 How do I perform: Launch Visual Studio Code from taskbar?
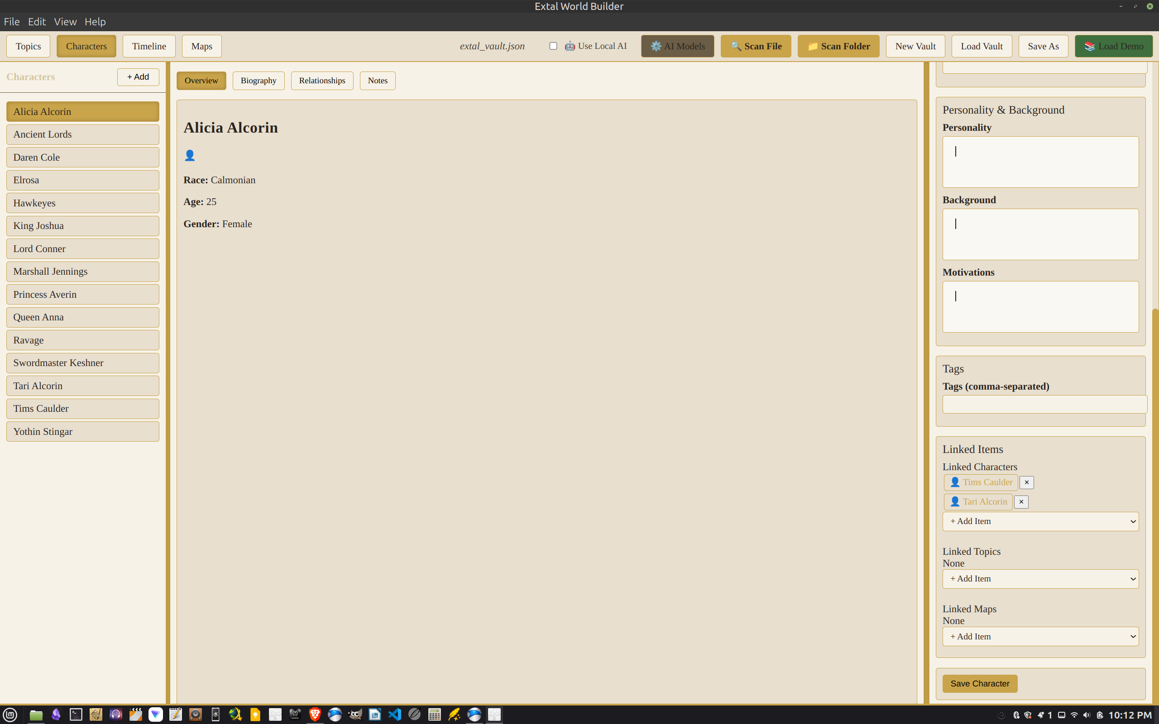[395, 714]
